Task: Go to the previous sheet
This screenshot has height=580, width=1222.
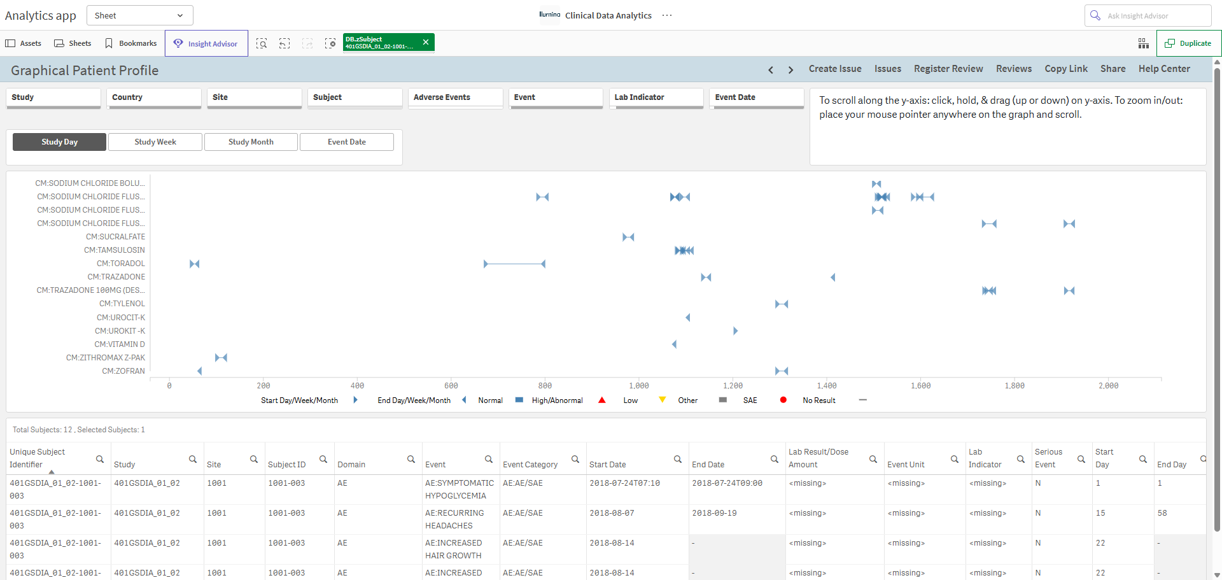Action: click(x=771, y=69)
